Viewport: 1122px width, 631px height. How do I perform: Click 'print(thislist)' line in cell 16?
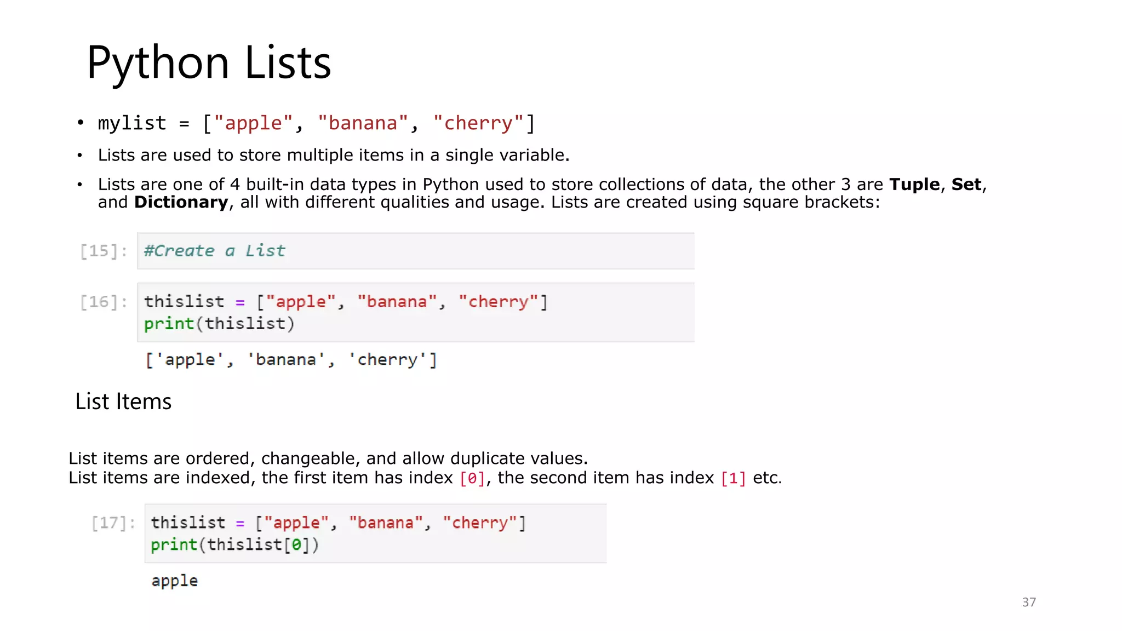[219, 324]
